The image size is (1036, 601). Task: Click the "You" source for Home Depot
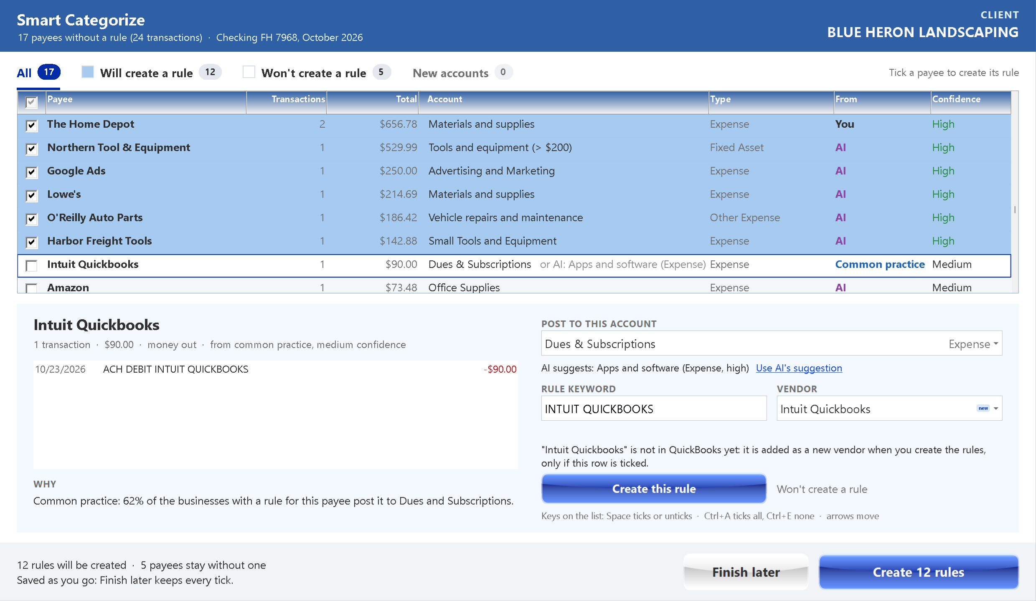(x=845, y=124)
